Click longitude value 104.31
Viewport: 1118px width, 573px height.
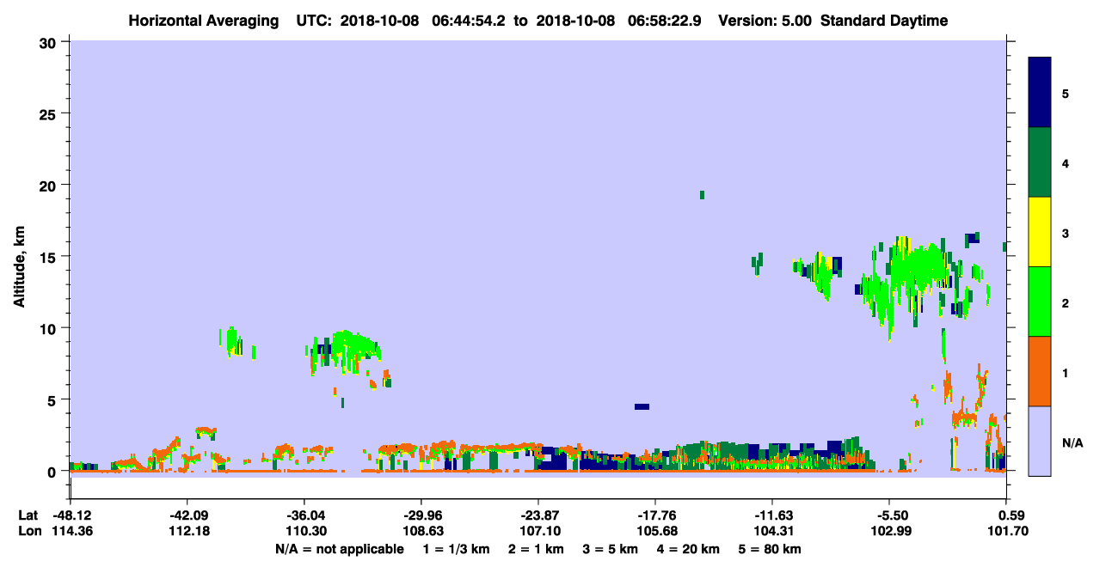[772, 531]
